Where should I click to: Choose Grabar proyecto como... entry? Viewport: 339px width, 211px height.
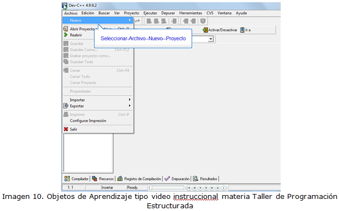coord(98,55)
